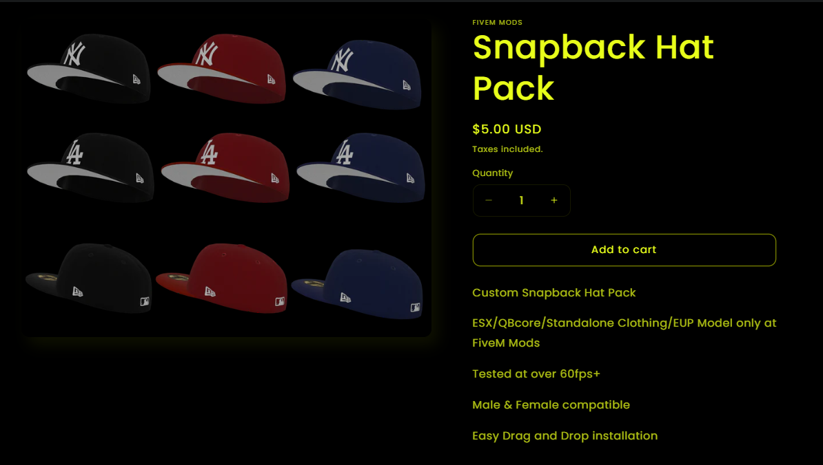Click the plus icon to increase quantity
The height and width of the screenshot is (465, 823).
coord(553,201)
